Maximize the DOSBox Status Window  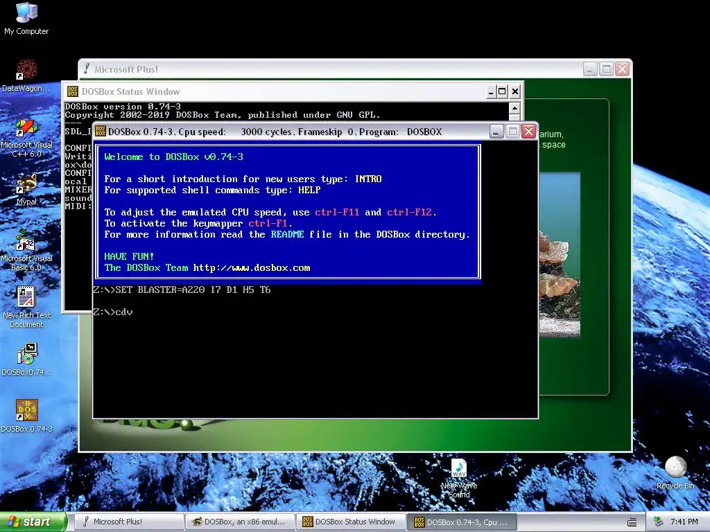click(502, 92)
